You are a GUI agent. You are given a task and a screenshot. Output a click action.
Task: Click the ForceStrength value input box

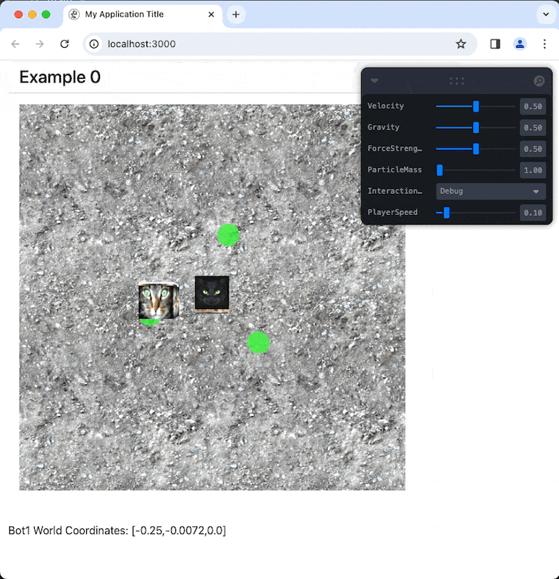tap(532, 149)
